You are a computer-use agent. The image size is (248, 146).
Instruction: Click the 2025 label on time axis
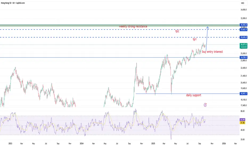153,143
